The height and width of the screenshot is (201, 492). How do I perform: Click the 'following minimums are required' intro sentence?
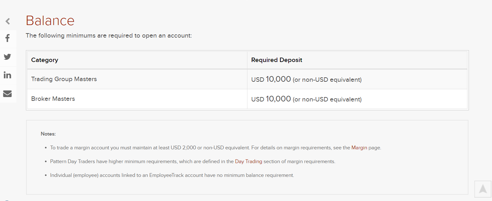pyautogui.click(x=109, y=35)
